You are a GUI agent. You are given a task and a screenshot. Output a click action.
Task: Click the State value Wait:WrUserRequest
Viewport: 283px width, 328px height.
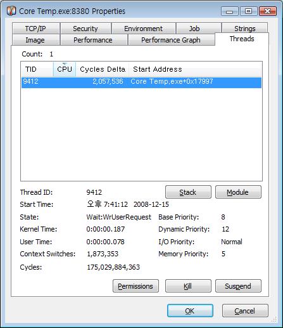[119, 217]
